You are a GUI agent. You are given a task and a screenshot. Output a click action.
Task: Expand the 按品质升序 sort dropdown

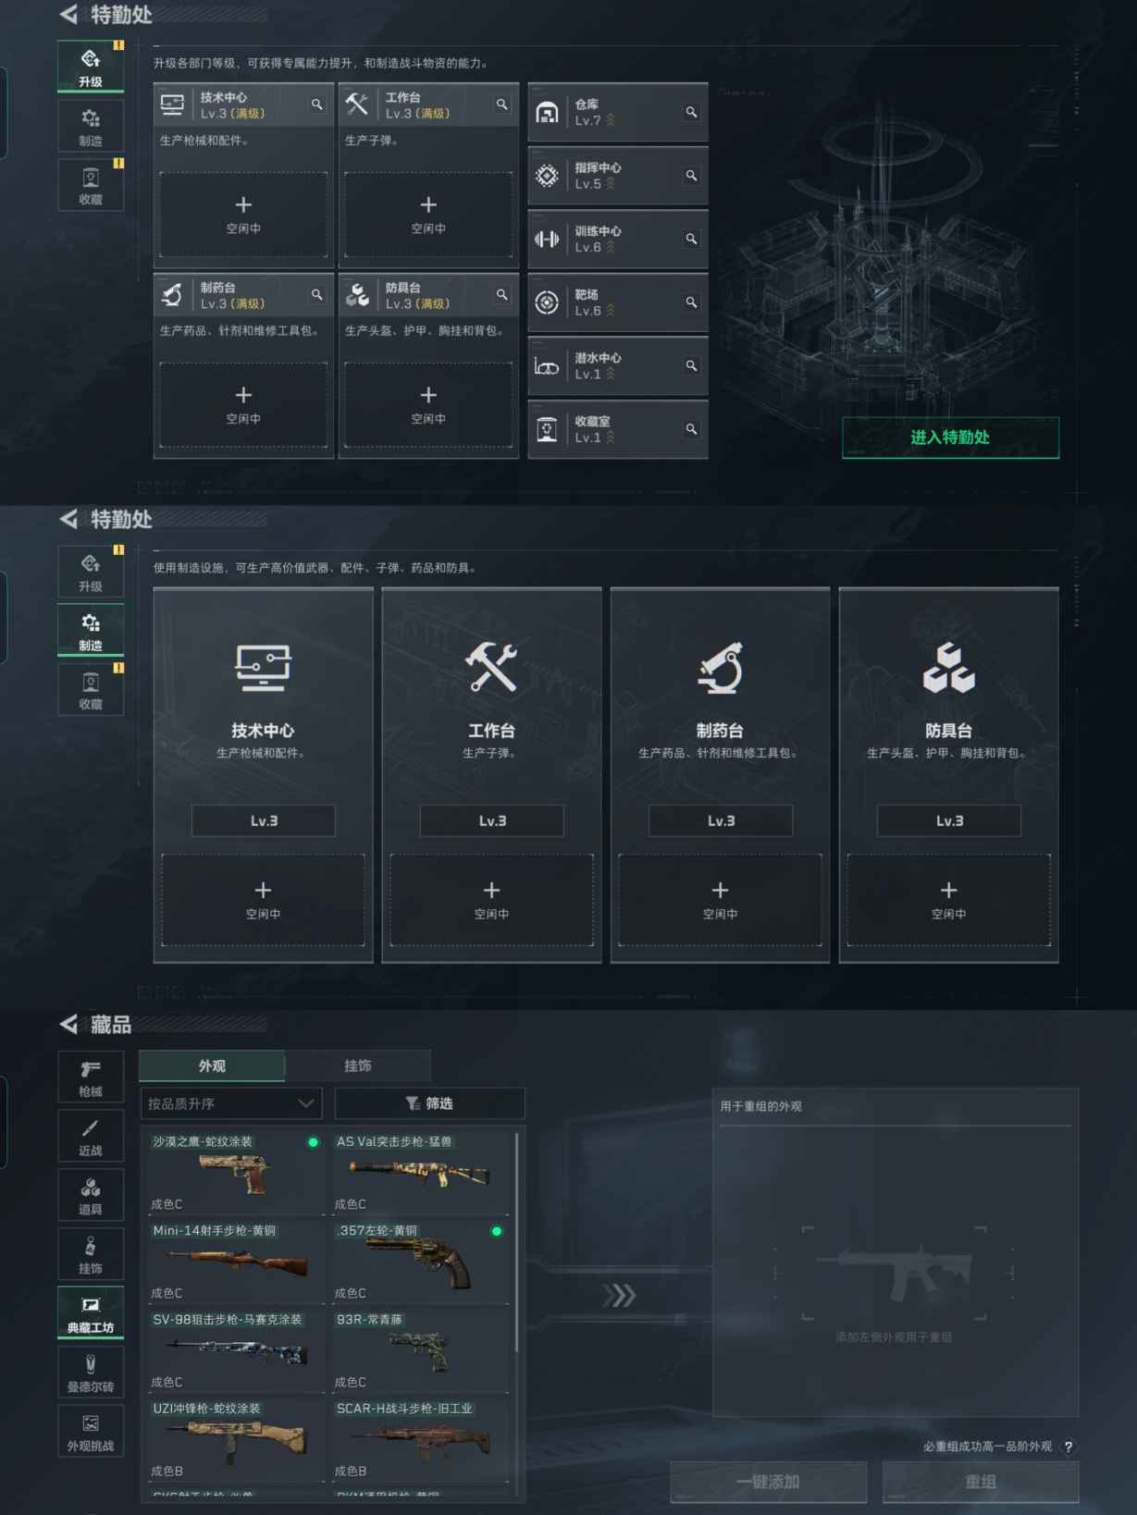(x=231, y=1103)
